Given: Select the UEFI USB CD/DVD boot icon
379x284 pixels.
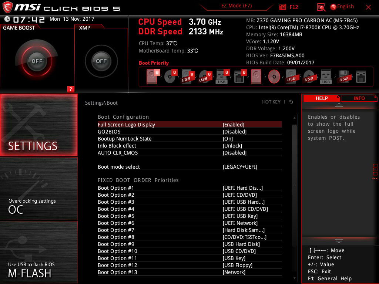Looking at the screenshot, I should (205, 77).
